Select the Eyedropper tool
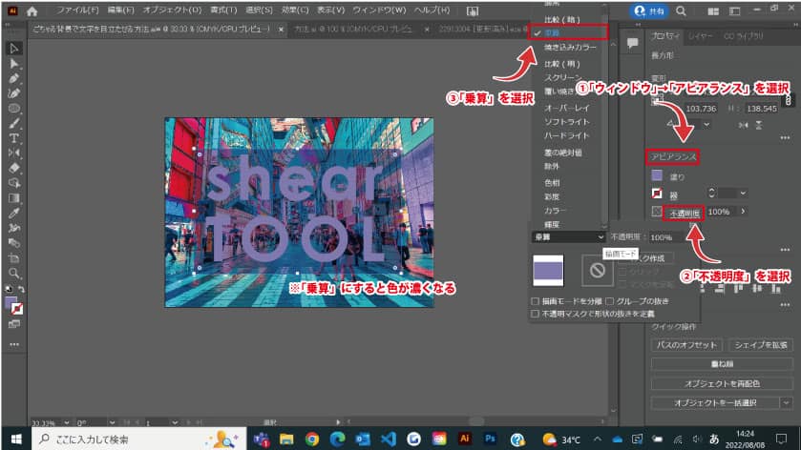This screenshot has width=801, height=450. coord(13,213)
